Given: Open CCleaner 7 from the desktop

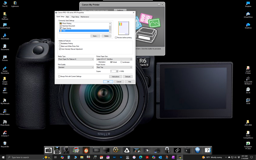Looking at the screenshot, I should pos(5,133).
